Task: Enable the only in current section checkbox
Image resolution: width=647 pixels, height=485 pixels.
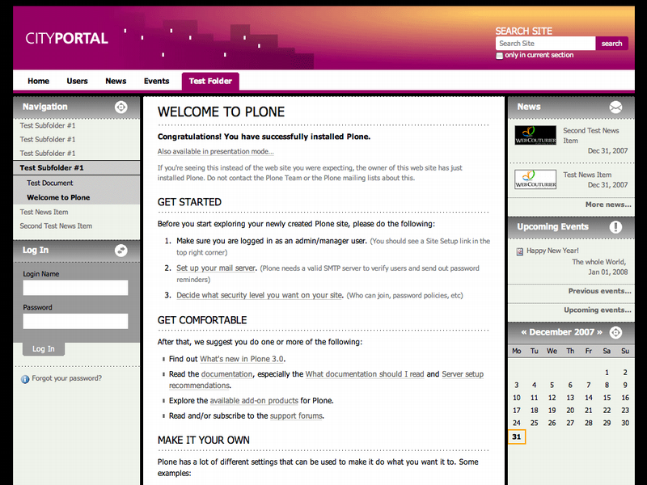Action: click(x=500, y=56)
